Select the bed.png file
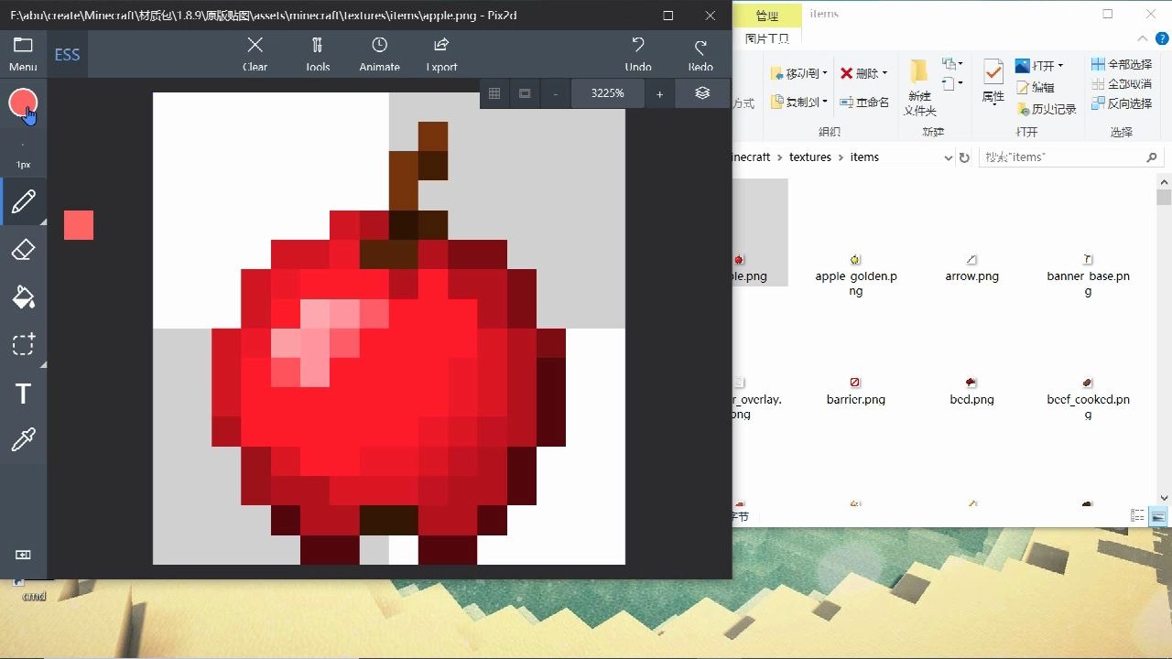Screen dimensions: 1172x659 click(x=972, y=391)
